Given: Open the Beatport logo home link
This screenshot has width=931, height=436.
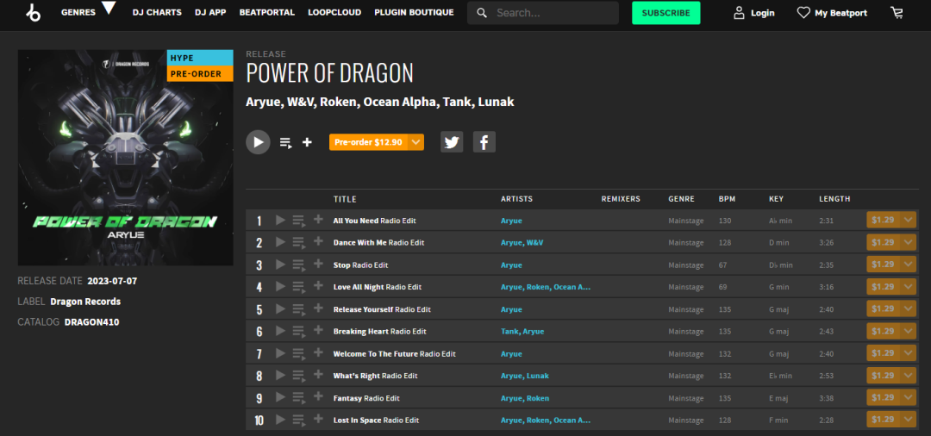Looking at the screenshot, I should 34,12.
